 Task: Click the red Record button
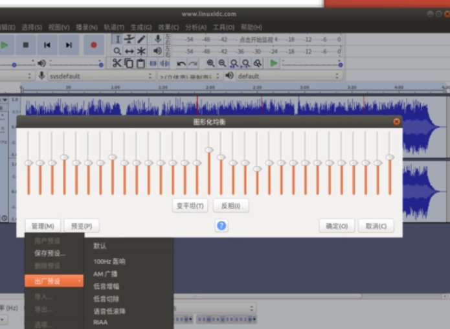pos(93,45)
